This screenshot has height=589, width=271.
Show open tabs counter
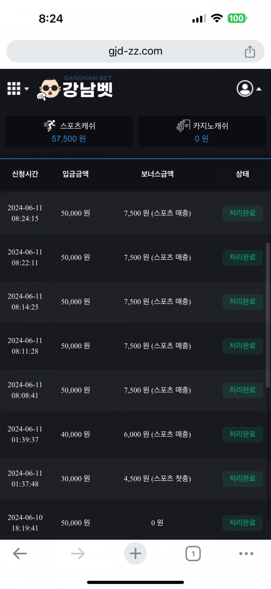click(x=193, y=553)
